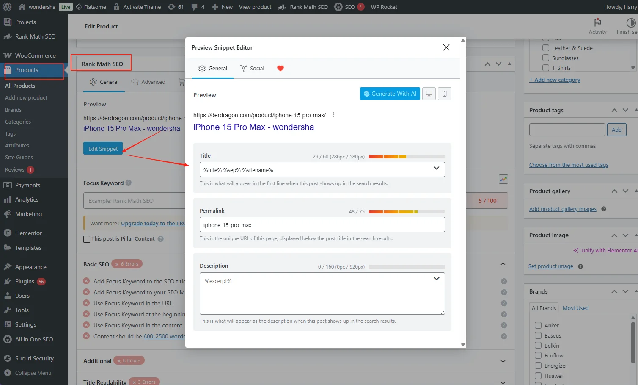Click the Generate With AI button
This screenshot has height=385, width=638.
390,94
